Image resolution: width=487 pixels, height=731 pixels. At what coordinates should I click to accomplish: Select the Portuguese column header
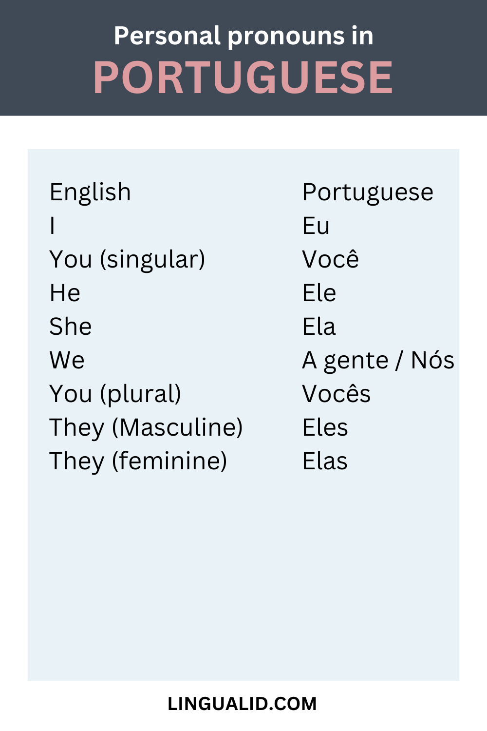[368, 192]
